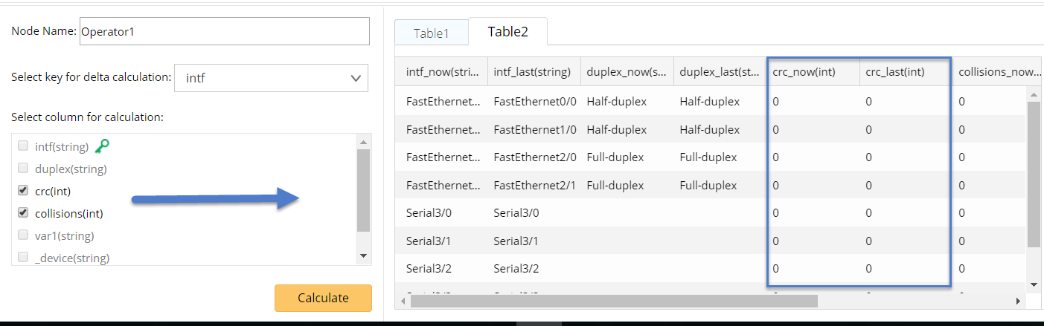This screenshot has width=1044, height=326.
Task: Toggle the var1(string) checkbox
Action: 23,235
